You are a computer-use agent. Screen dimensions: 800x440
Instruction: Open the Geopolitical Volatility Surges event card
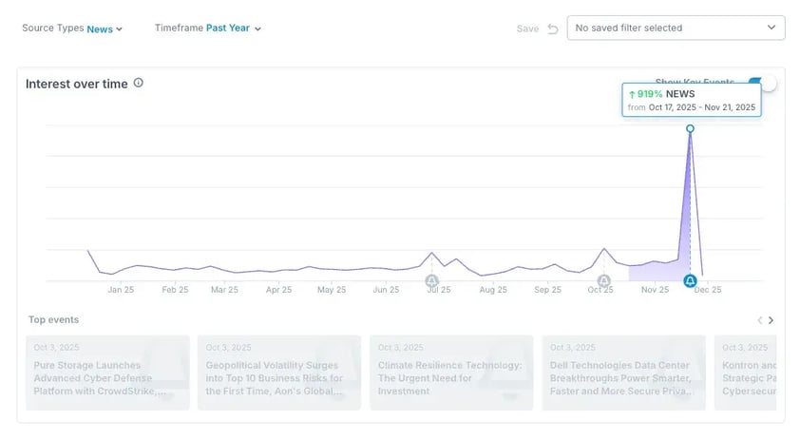pos(279,372)
